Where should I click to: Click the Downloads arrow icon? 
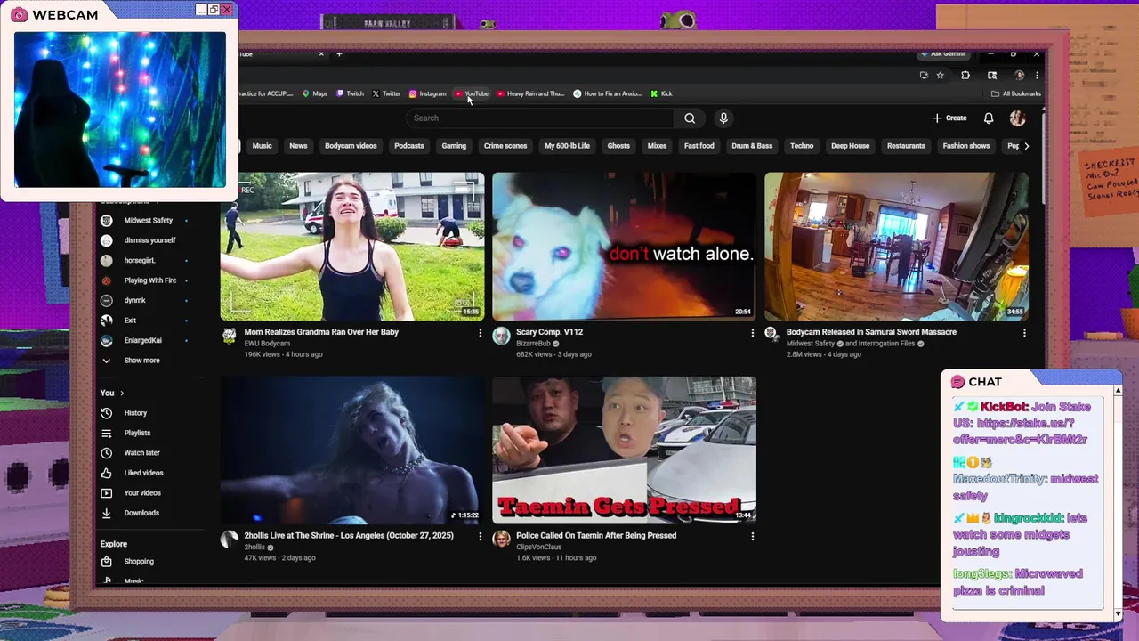(107, 513)
